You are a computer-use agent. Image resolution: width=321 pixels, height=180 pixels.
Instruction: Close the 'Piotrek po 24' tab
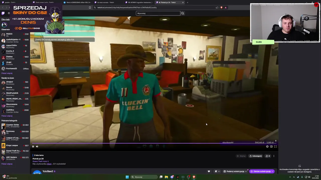[183, 2]
